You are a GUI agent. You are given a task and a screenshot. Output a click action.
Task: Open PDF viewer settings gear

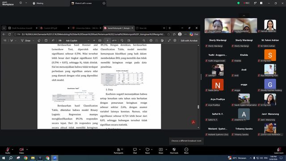point(175,41)
